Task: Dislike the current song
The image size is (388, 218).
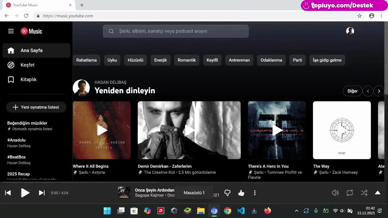Action: [x=227, y=193]
